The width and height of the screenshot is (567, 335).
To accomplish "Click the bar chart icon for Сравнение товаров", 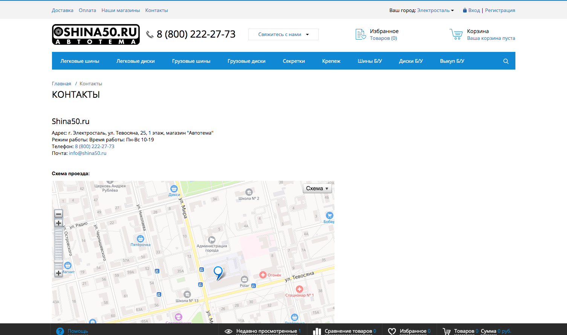I will (x=317, y=331).
